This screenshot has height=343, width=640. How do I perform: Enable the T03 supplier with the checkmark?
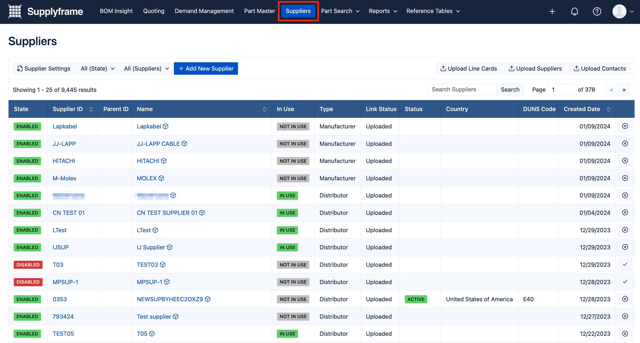click(x=625, y=264)
